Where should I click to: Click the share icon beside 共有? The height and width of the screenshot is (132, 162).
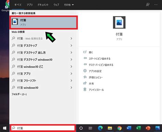point(85,83)
